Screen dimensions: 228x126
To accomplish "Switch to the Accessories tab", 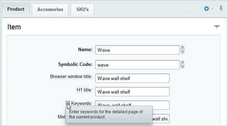I will click(50, 9).
